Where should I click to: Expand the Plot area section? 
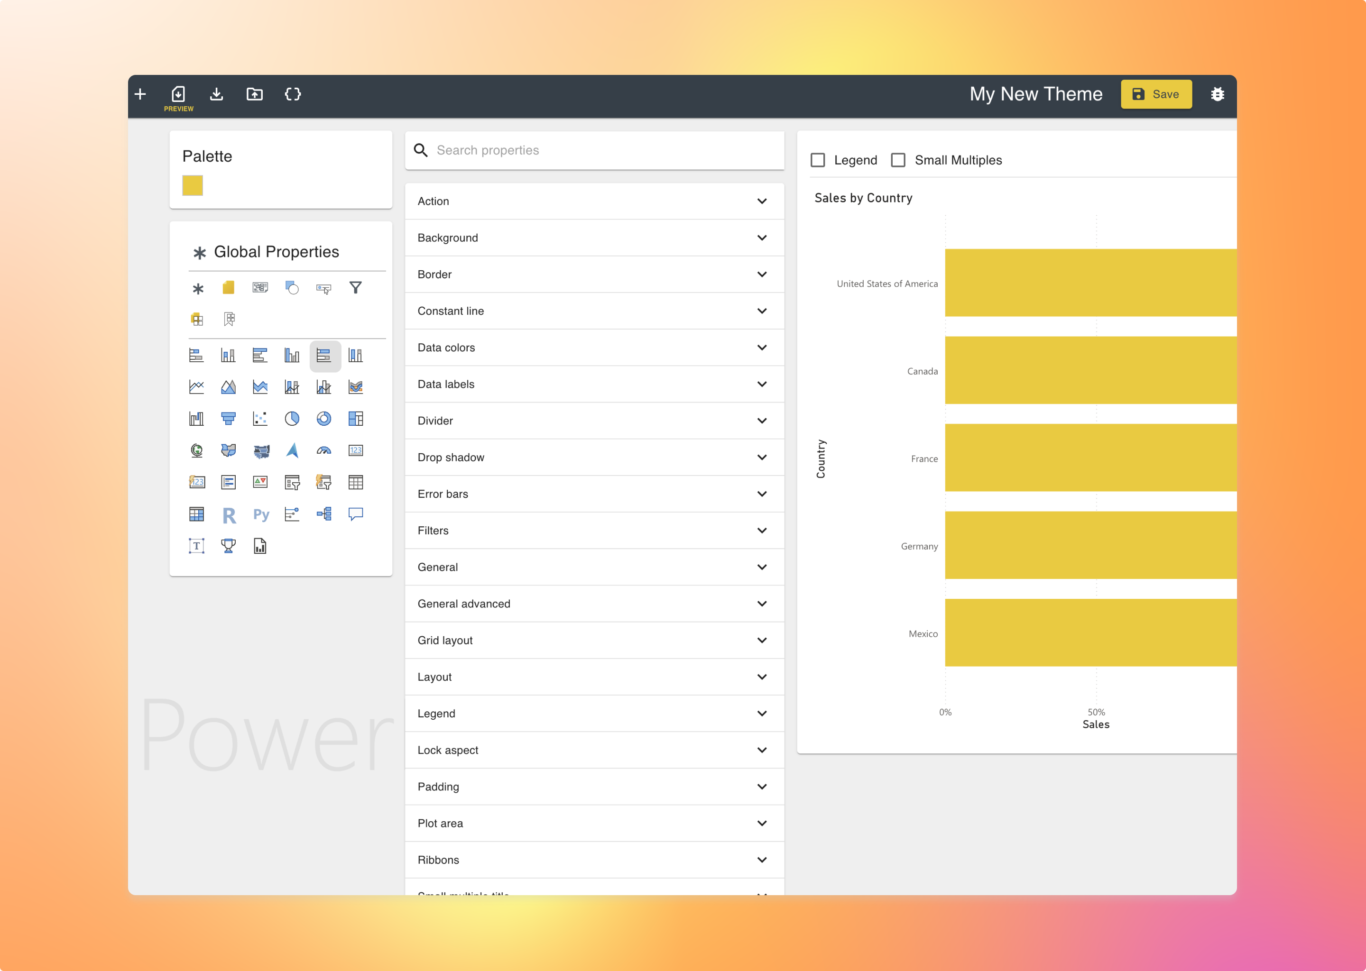(x=594, y=824)
